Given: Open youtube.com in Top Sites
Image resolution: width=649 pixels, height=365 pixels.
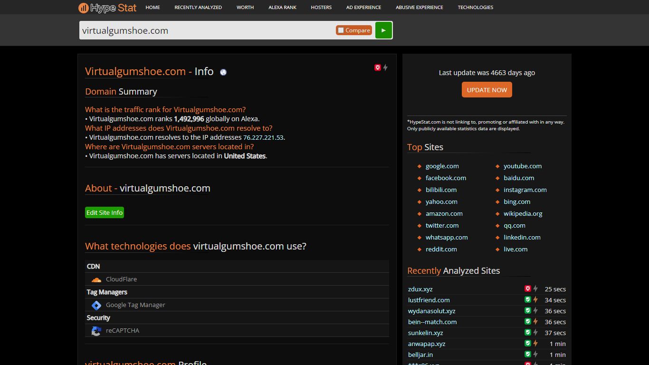Looking at the screenshot, I should click(523, 166).
